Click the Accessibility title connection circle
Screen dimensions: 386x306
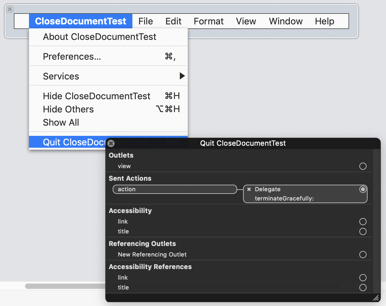point(363,231)
